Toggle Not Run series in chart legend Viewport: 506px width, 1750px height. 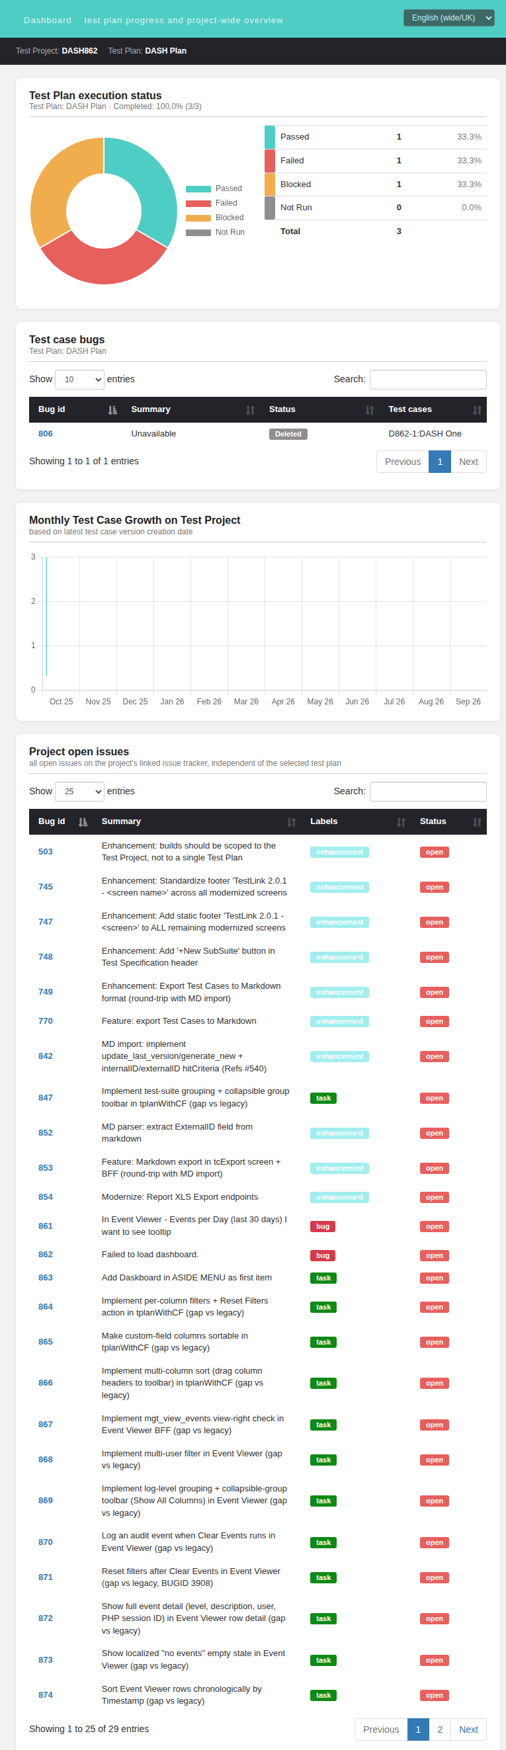pyautogui.click(x=216, y=232)
